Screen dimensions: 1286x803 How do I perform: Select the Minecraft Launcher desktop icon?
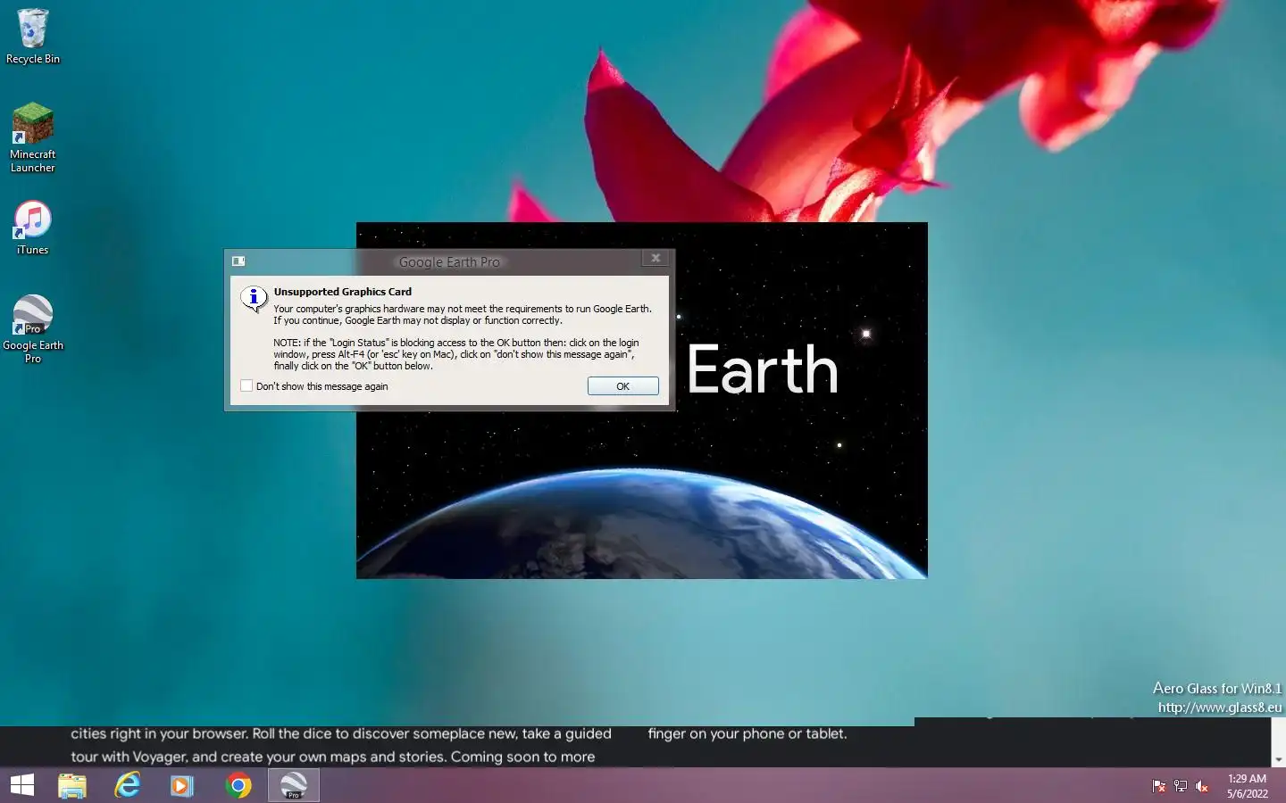[x=33, y=137]
